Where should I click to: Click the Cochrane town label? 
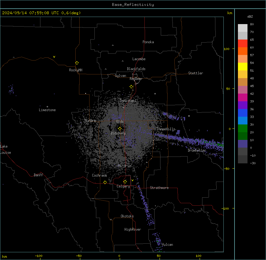99,175
